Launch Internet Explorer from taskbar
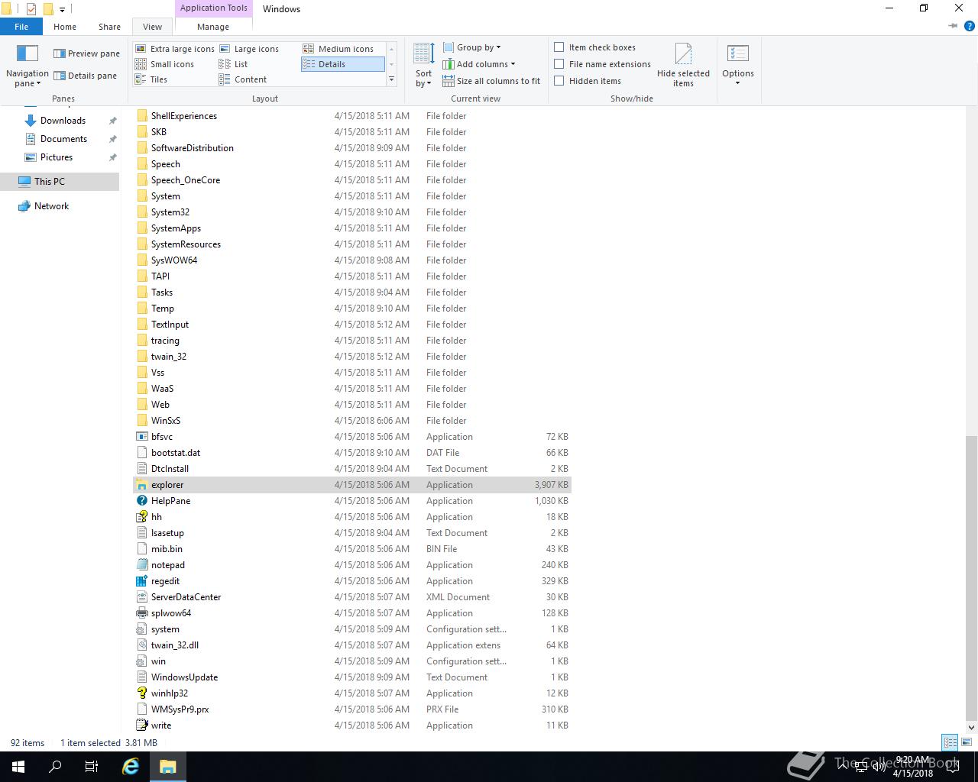Viewport: 978px width, 782px height. pyautogui.click(x=131, y=767)
